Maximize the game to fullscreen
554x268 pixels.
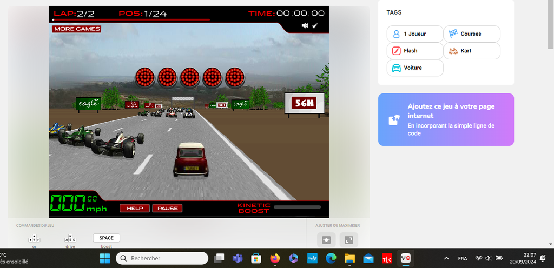click(349, 240)
